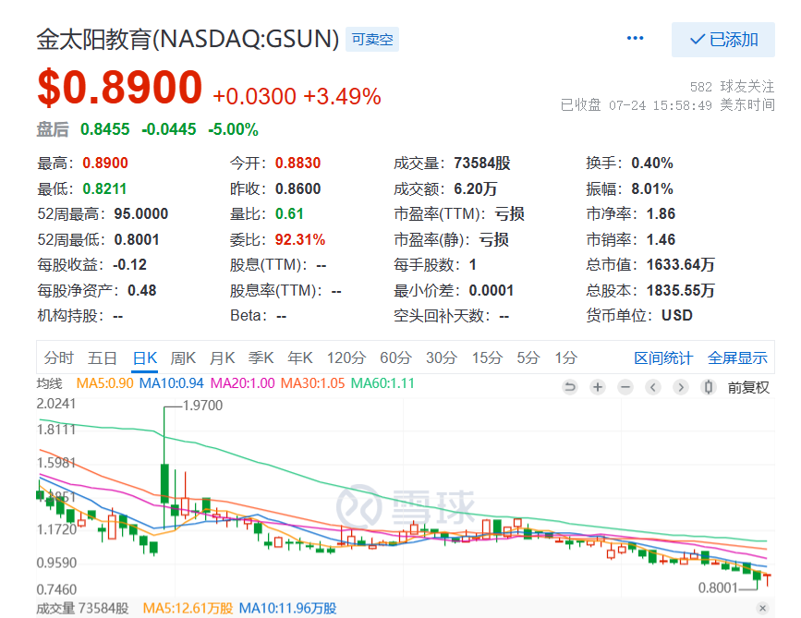Click the 最低 value 0.8211
Image resolution: width=801 pixels, height=618 pixels.
(104, 188)
